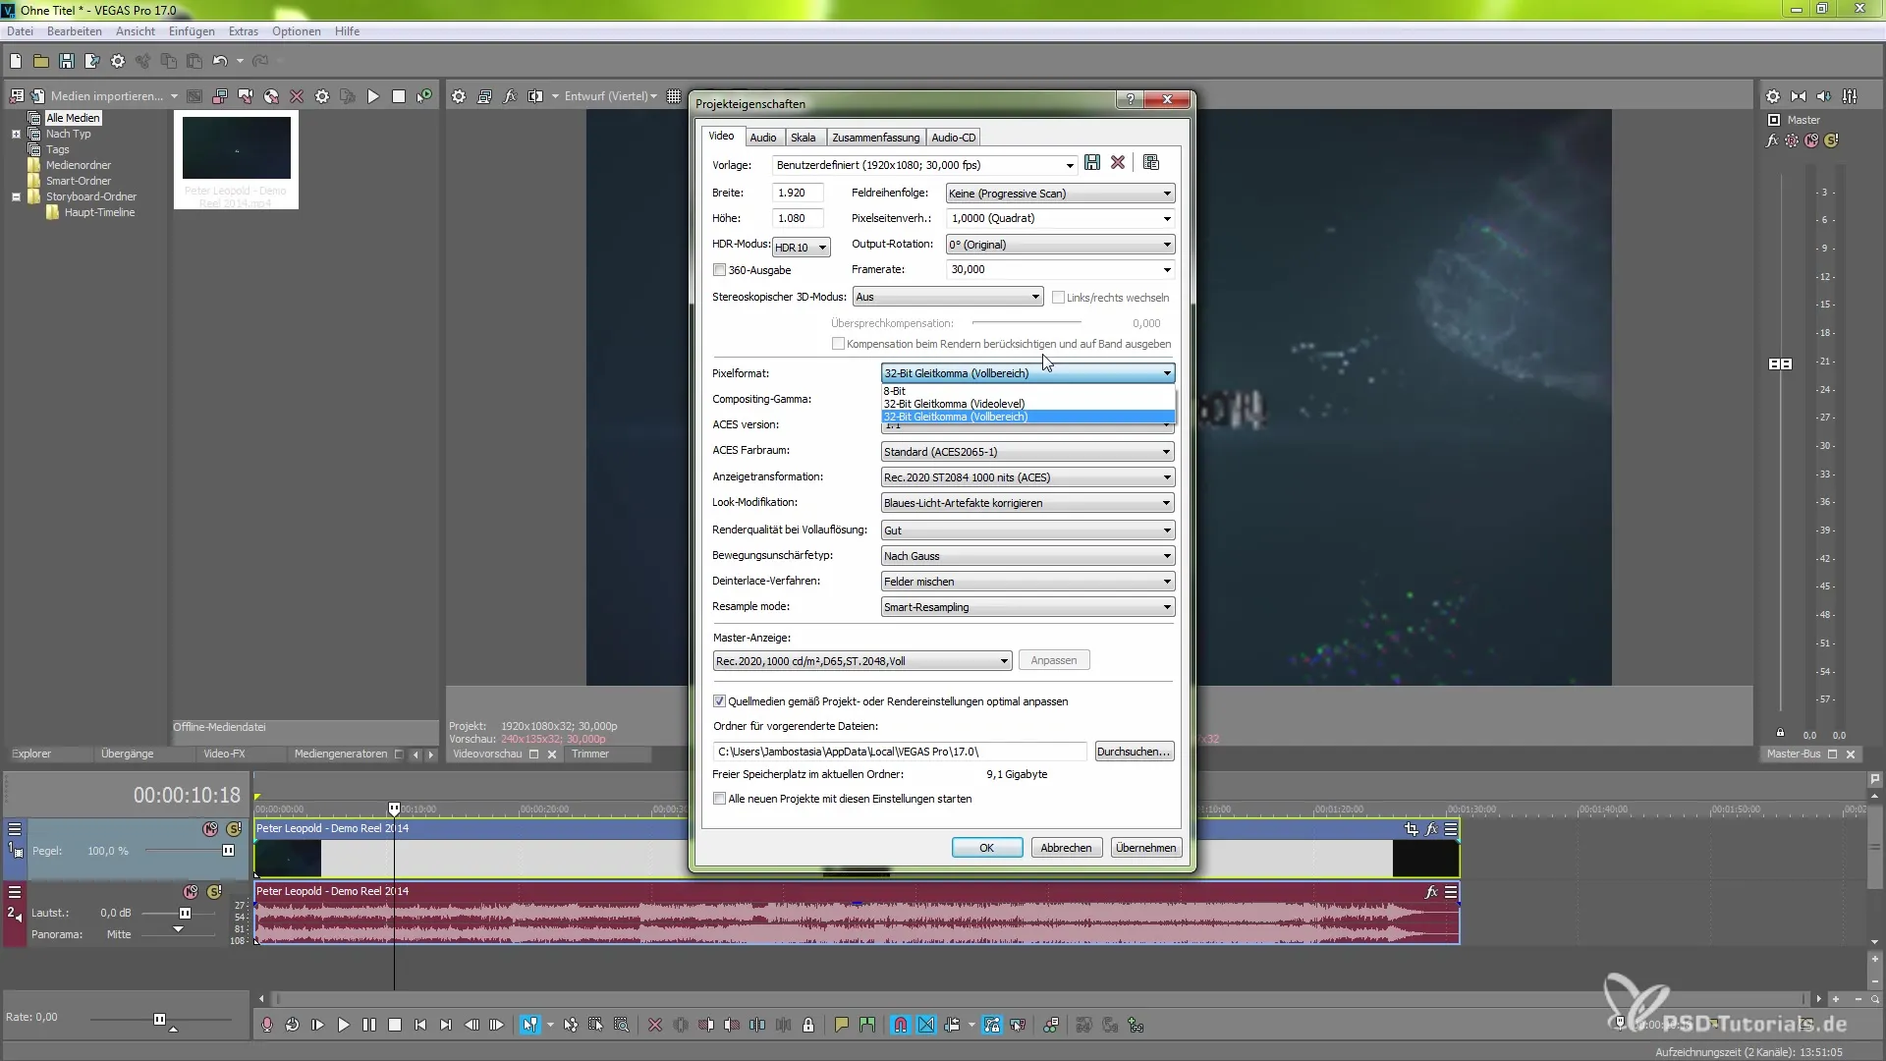Start media preview in Project Media panel

(x=373, y=96)
